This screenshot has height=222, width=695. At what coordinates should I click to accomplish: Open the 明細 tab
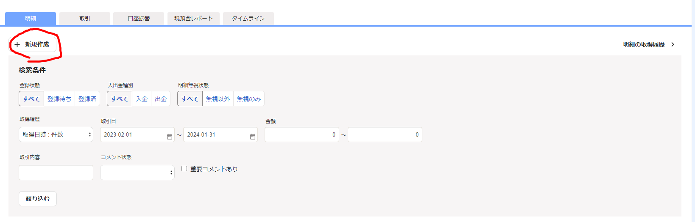(31, 19)
